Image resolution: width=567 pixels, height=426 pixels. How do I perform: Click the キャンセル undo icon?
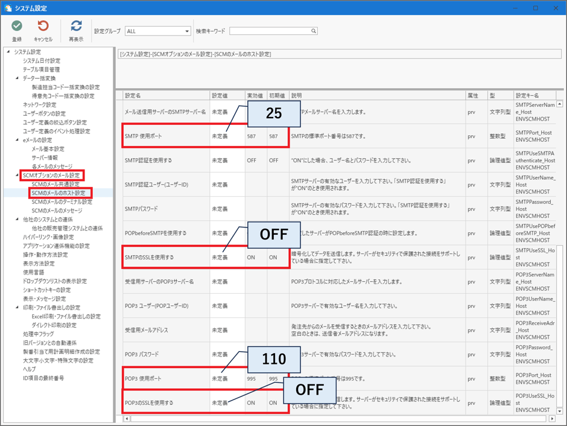tap(43, 26)
